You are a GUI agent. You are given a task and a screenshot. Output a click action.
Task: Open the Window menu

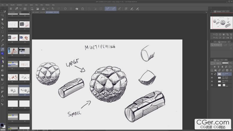tap(47, 5)
